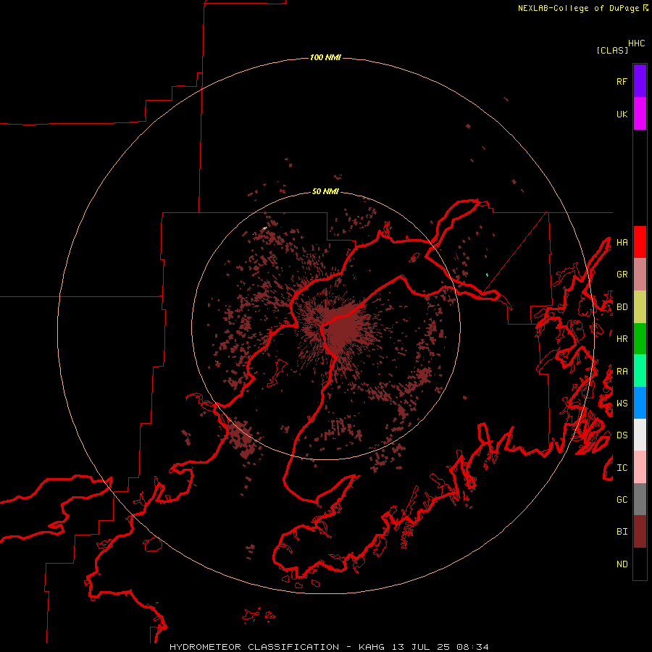Click the HA red legend swatch
Screen dimensions: 652x652
point(640,242)
